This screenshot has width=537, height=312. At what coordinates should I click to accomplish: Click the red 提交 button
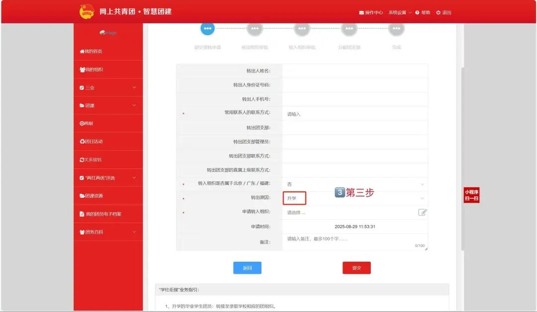pyautogui.click(x=357, y=268)
